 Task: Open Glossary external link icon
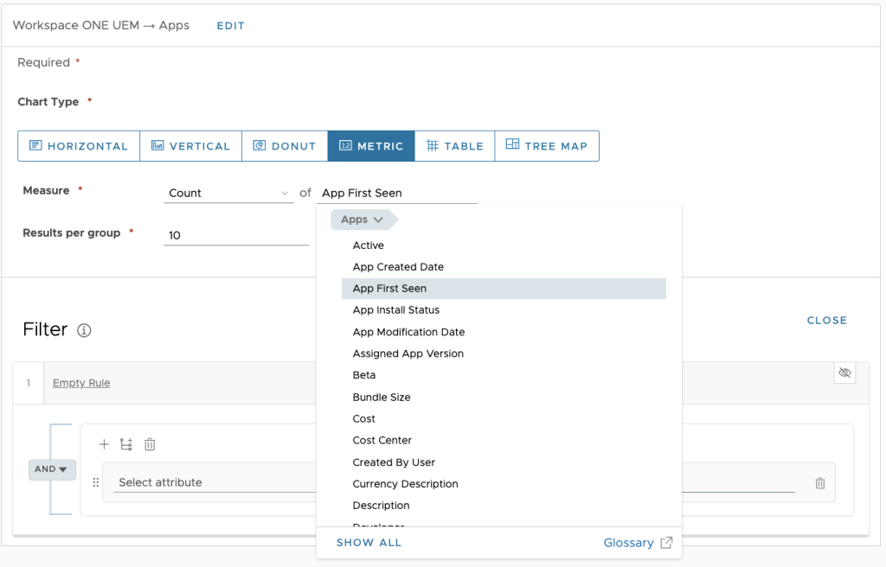666,543
